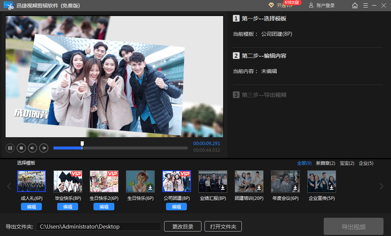391x236 pixels.
Task: Download the 企业宣传(5P) template
Action: click(x=331, y=188)
